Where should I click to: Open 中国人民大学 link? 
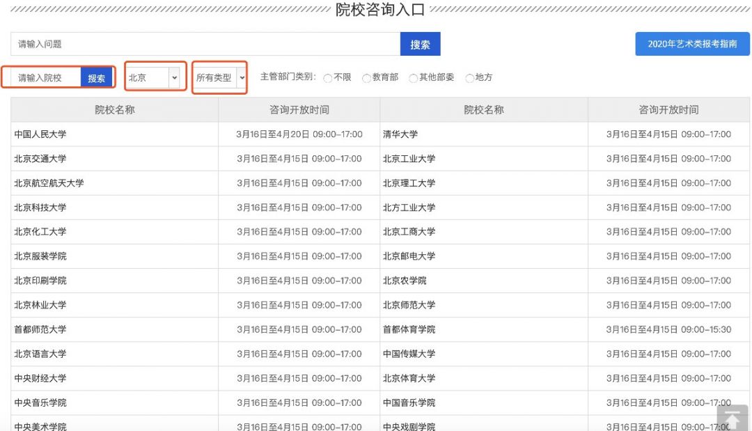pos(40,134)
